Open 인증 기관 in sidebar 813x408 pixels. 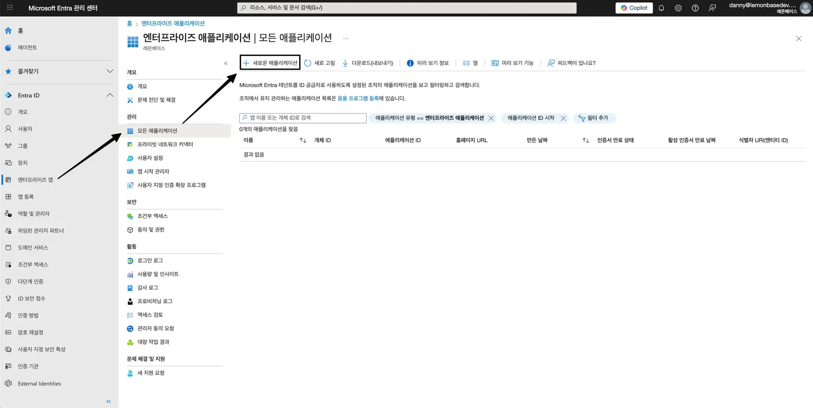tap(28, 366)
